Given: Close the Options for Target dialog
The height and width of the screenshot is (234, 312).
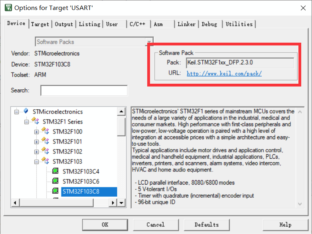Looking at the screenshot, I should pyautogui.click(x=303, y=8).
